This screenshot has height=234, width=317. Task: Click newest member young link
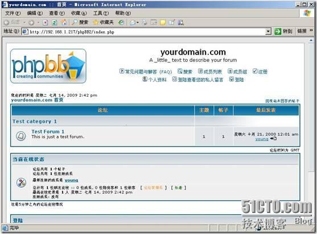coord(71,180)
